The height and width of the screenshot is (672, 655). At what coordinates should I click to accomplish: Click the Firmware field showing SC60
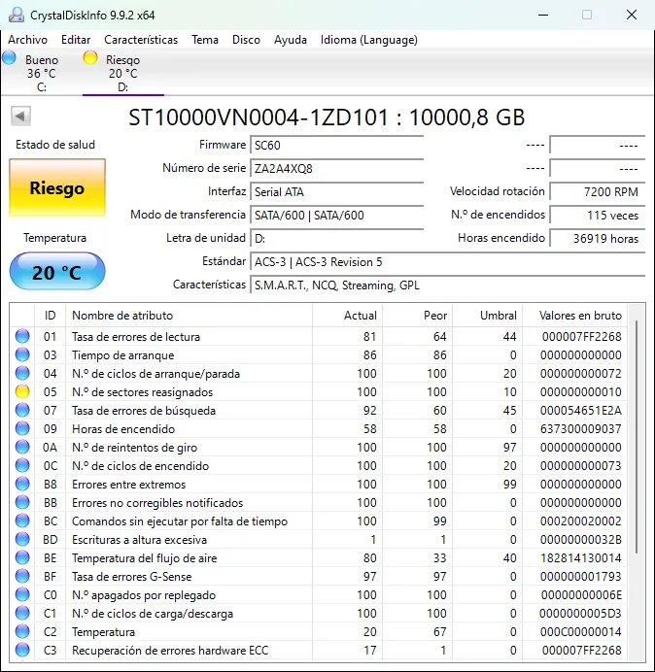336,146
